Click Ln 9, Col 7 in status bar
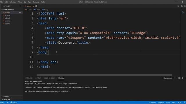186x104 pixels. coord(152,103)
